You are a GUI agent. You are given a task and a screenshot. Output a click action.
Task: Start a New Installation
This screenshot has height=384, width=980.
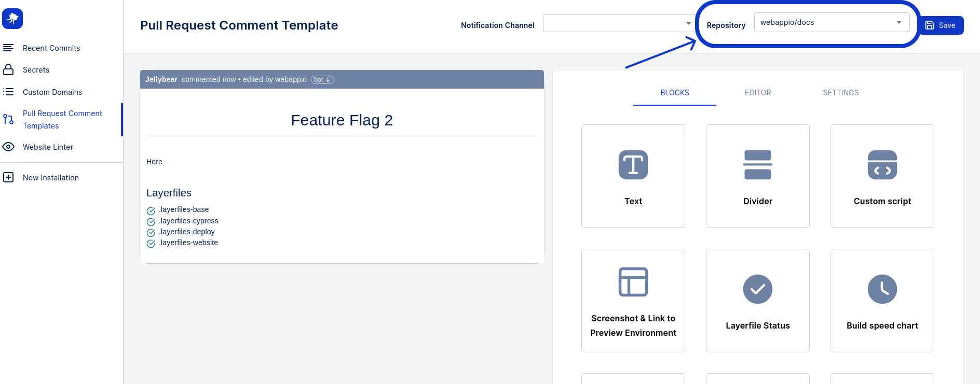tap(51, 178)
